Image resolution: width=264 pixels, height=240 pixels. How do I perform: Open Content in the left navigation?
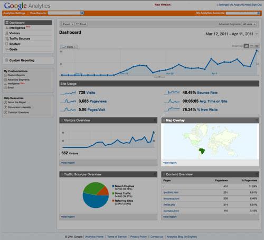15,44
